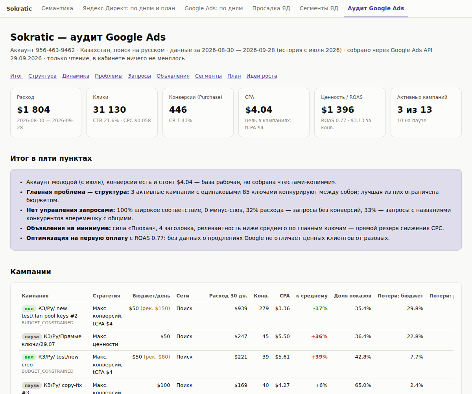472x394 pixels.
Task: Click the +39% к среднему value
Action: click(x=319, y=357)
